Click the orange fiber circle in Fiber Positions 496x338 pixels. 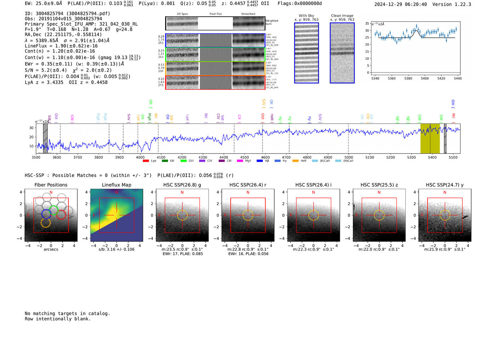pyautogui.click(x=45, y=223)
